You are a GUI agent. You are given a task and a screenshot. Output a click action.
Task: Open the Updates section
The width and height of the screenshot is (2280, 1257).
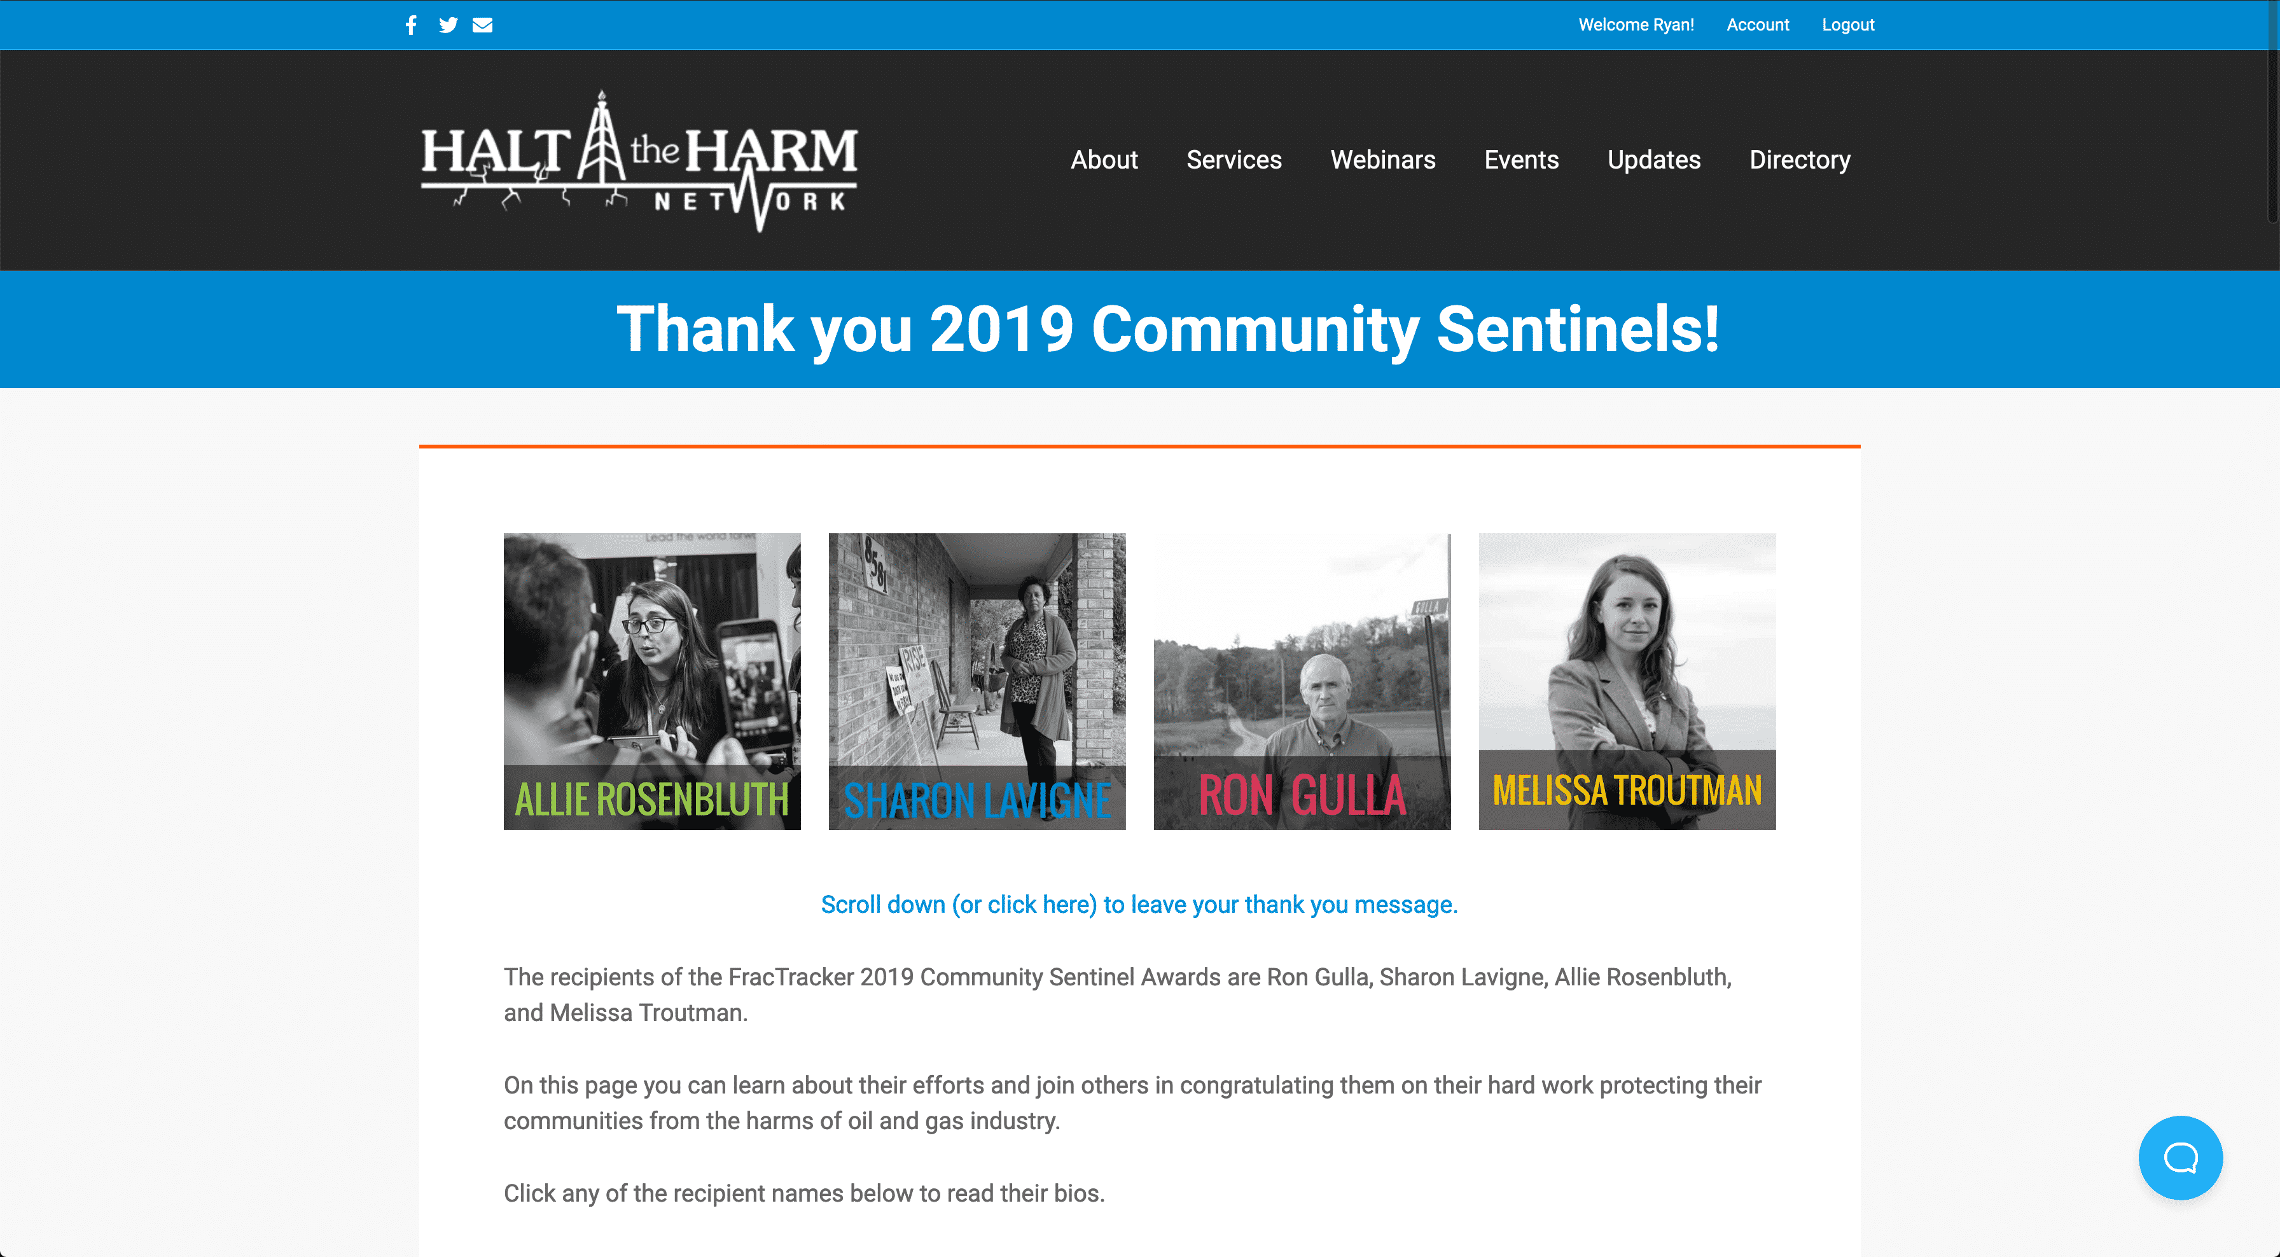pyautogui.click(x=1653, y=159)
